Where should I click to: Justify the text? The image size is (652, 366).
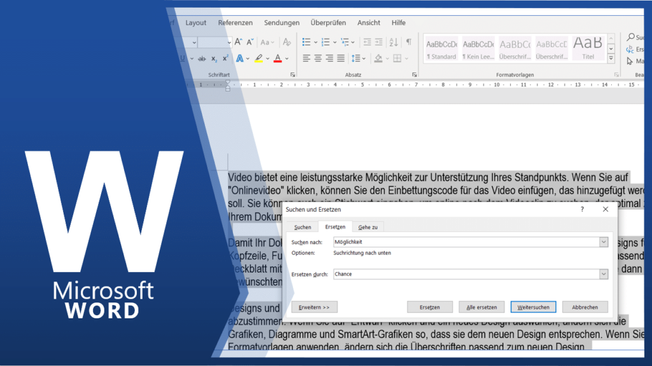point(341,58)
